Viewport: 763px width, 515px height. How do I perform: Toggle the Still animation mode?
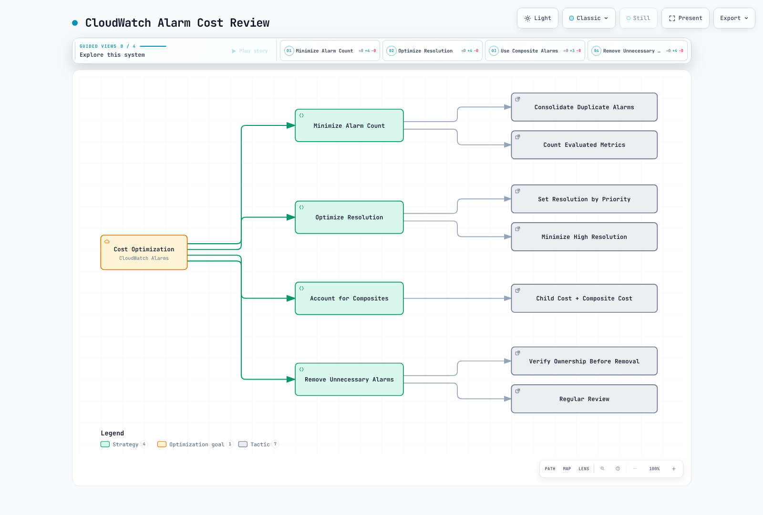pos(639,18)
